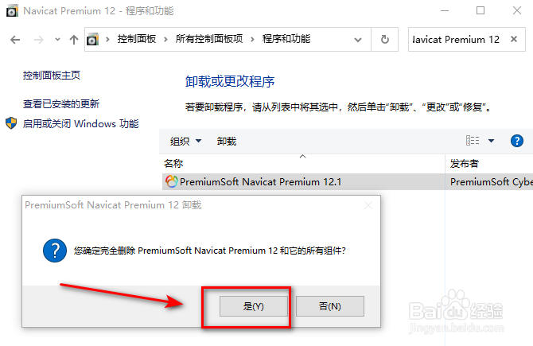
Task: Go to 控制面板主页 link
Action: pos(52,75)
